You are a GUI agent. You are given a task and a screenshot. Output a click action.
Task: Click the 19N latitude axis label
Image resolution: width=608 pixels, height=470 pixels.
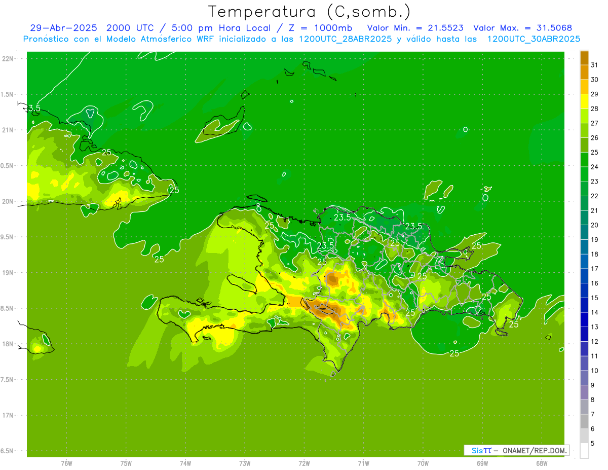8,273
